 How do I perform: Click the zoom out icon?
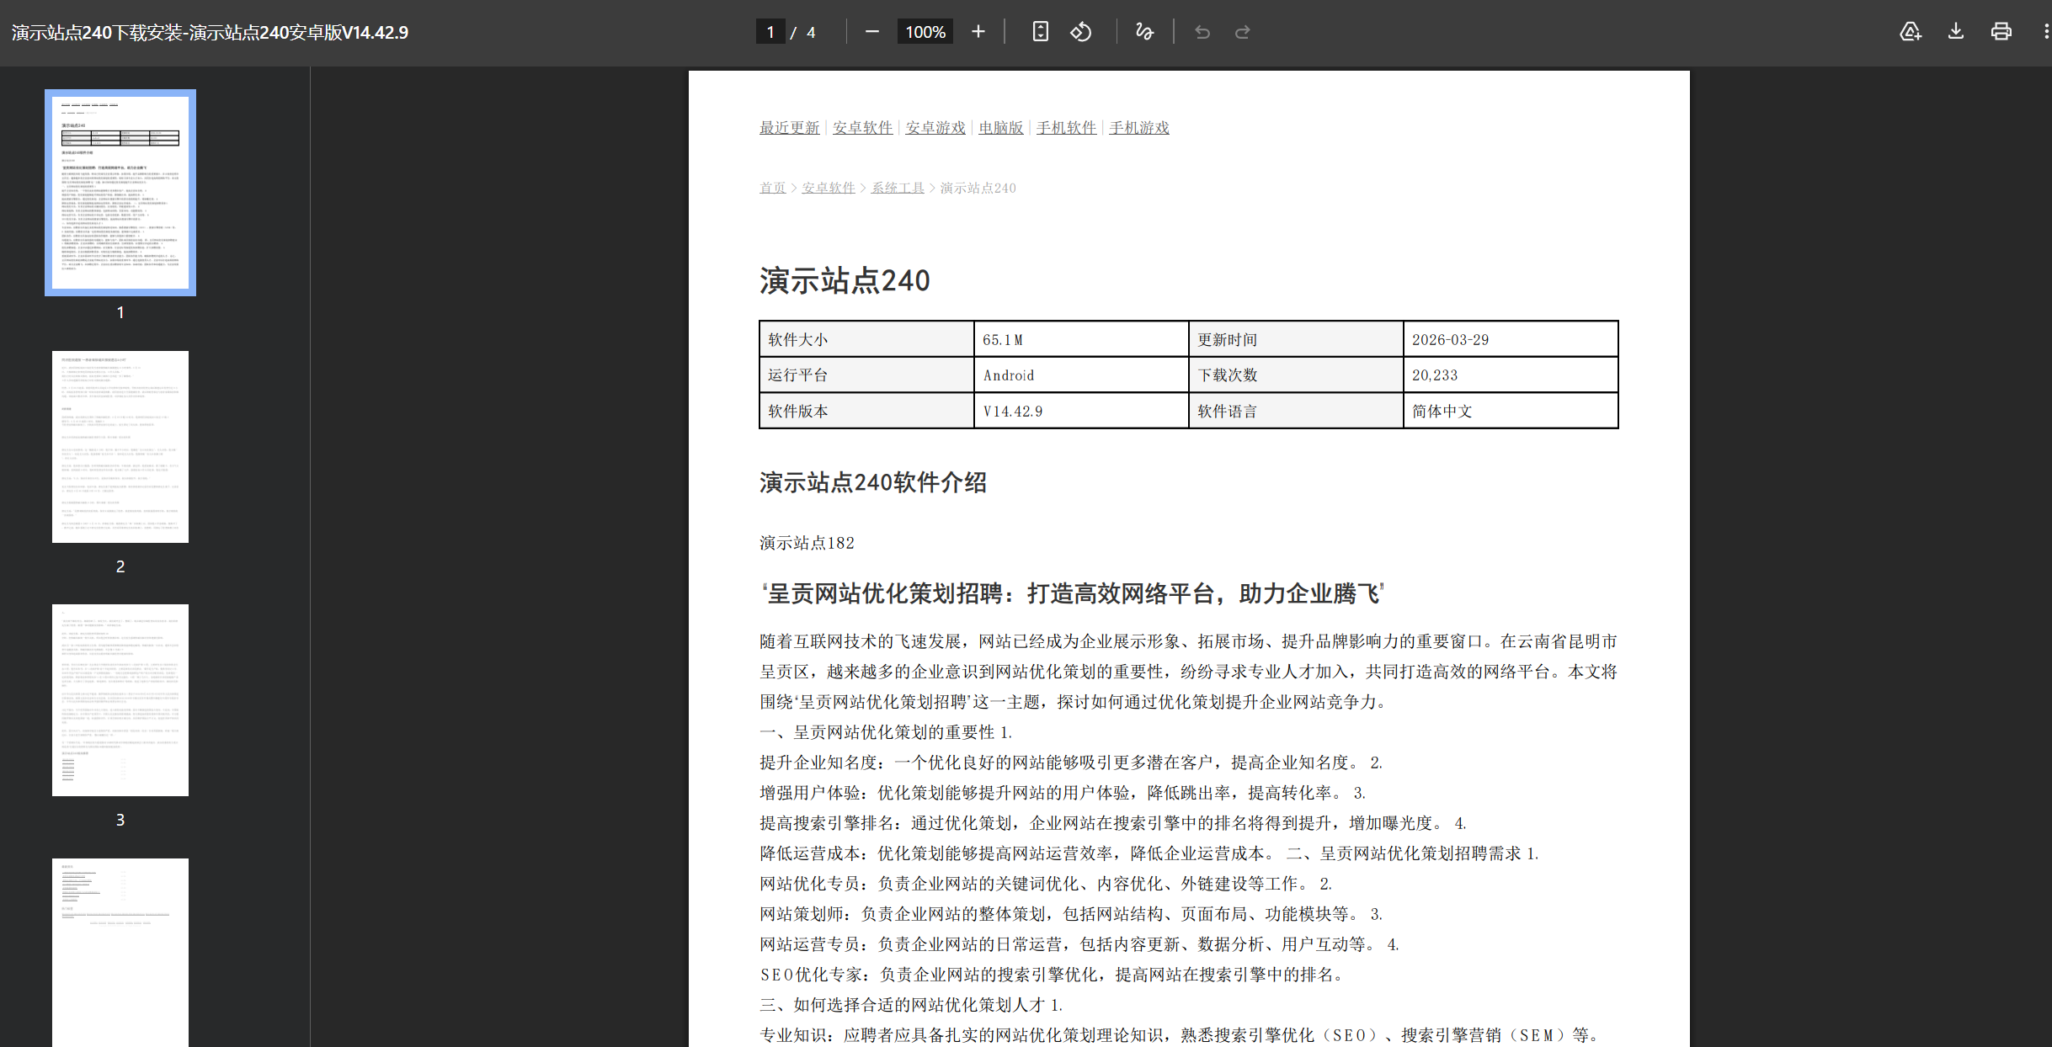pyautogui.click(x=871, y=31)
